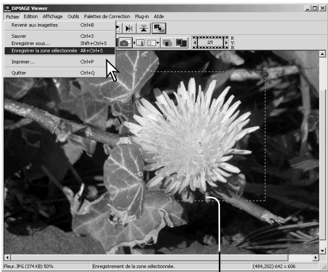Click the DiMAGE Viewer title bar icon

point(7,8)
